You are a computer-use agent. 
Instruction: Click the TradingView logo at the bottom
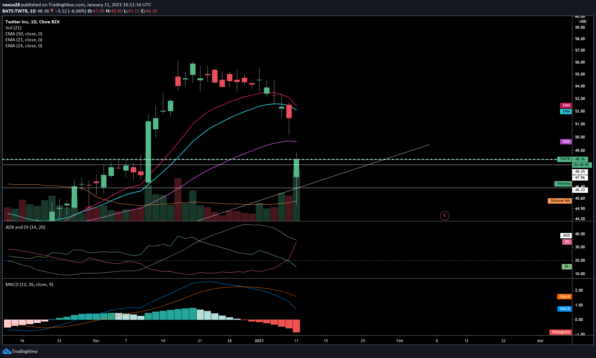pyautogui.click(x=20, y=351)
